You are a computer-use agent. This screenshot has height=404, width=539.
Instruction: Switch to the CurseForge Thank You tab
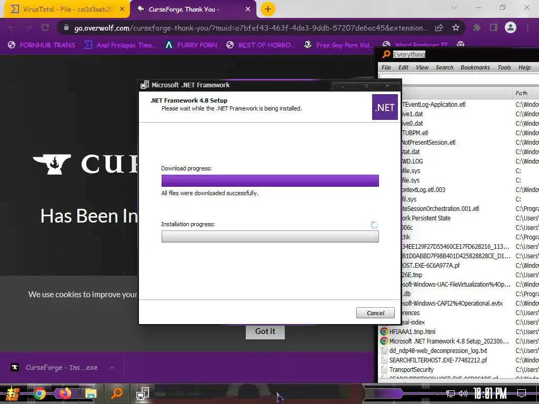pyautogui.click(x=193, y=9)
